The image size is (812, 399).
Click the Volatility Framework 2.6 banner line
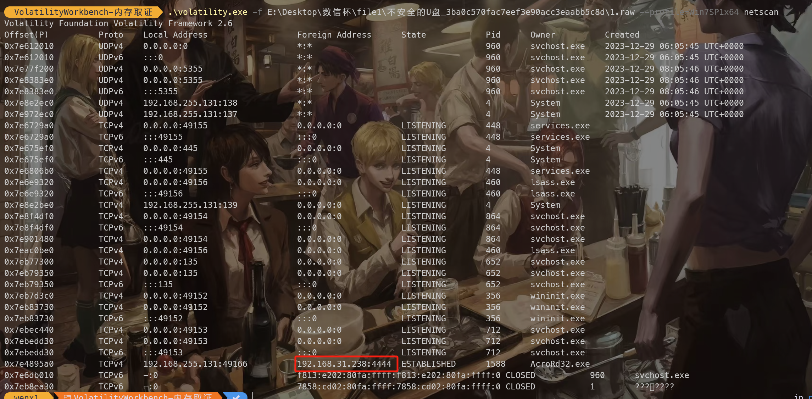pos(118,23)
